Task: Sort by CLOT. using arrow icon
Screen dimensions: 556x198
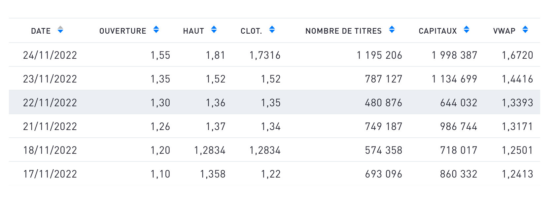Action: 272,30
